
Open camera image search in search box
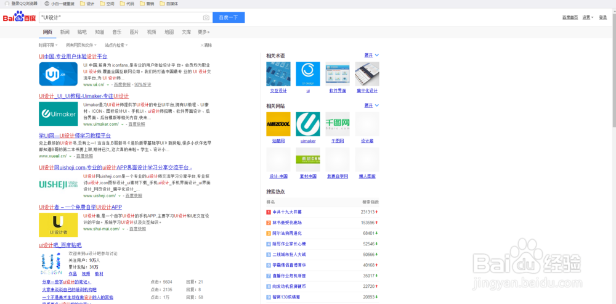coord(206,18)
